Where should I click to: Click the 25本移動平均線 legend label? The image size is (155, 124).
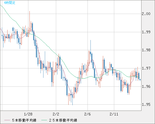(x=63, y=120)
